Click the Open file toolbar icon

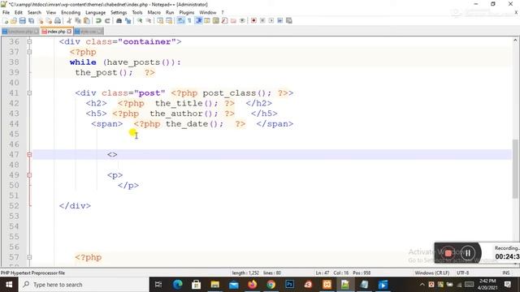14,20
